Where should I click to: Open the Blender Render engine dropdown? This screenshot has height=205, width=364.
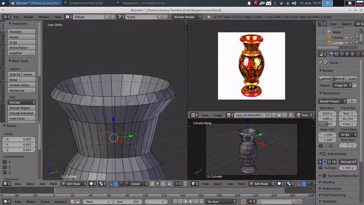click(x=187, y=17)
